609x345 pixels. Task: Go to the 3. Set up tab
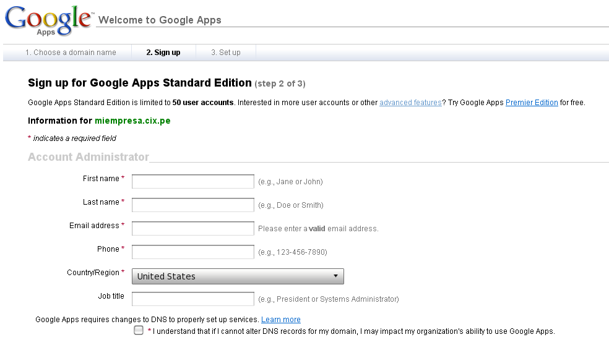pyautogui.click(x=226, y=53)
